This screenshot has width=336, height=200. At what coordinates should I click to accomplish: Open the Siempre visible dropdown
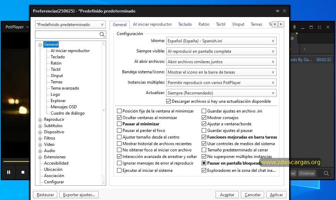[x=221, y=51]
